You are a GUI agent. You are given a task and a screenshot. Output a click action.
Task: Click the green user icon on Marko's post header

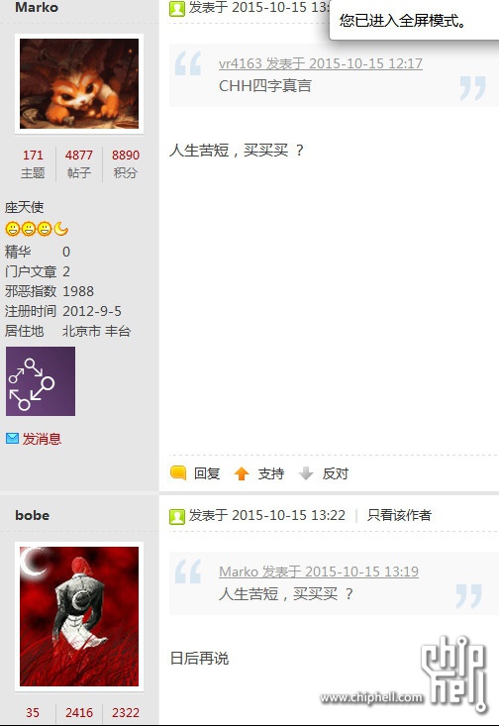coord(177,8)
